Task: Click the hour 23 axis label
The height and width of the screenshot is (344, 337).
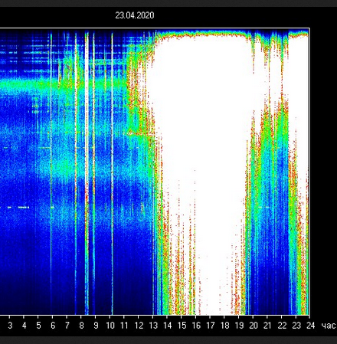Action: [x=296, y=326]
